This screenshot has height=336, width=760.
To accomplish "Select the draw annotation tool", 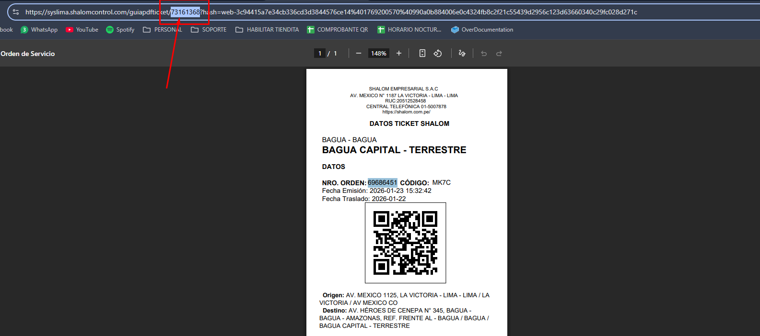I will coord(462,54).
